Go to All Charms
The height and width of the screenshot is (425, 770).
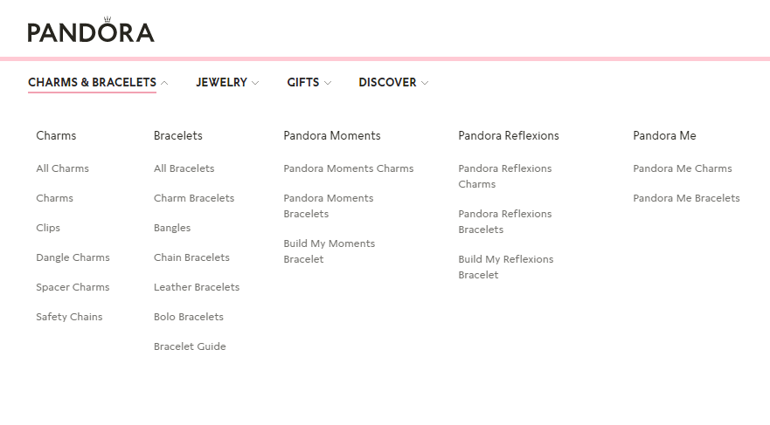tap(62, 168)
